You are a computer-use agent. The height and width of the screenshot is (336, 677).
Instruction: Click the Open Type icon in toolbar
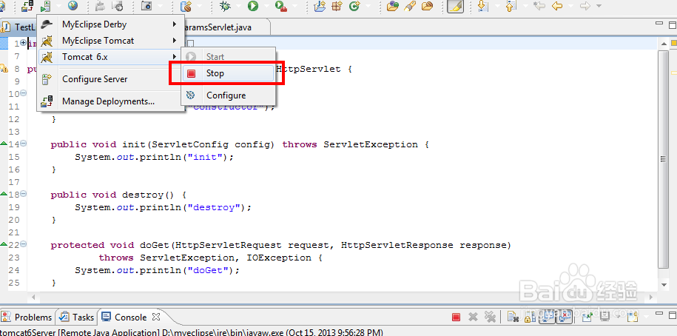pyautogui.click(x=393, y=6)
